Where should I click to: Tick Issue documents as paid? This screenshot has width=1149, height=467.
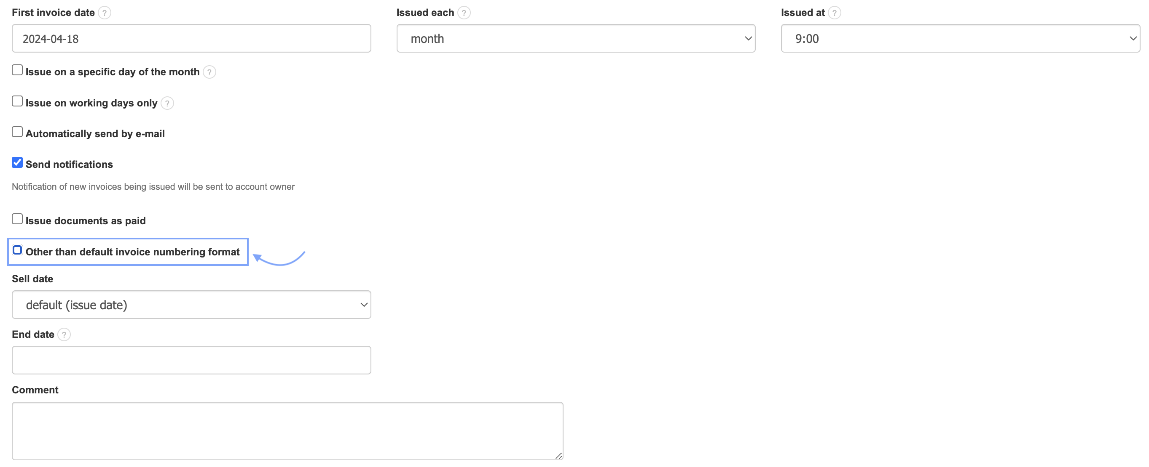tap(17, 219)
